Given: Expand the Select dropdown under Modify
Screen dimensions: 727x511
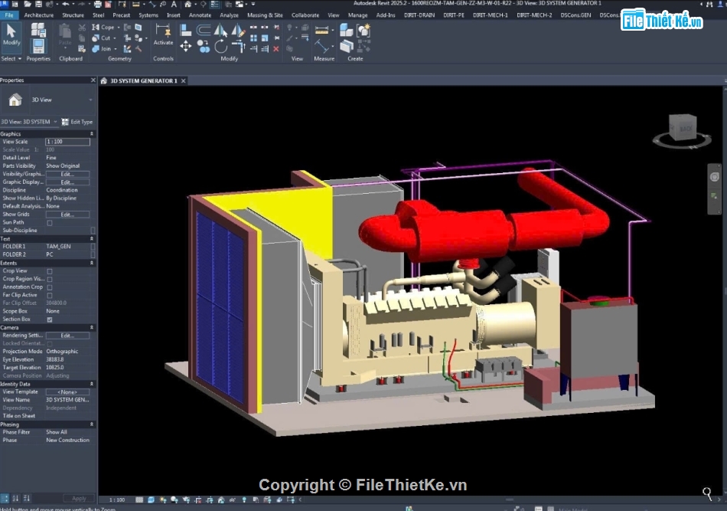Looking at the screenshot, I should click(11, 58).
